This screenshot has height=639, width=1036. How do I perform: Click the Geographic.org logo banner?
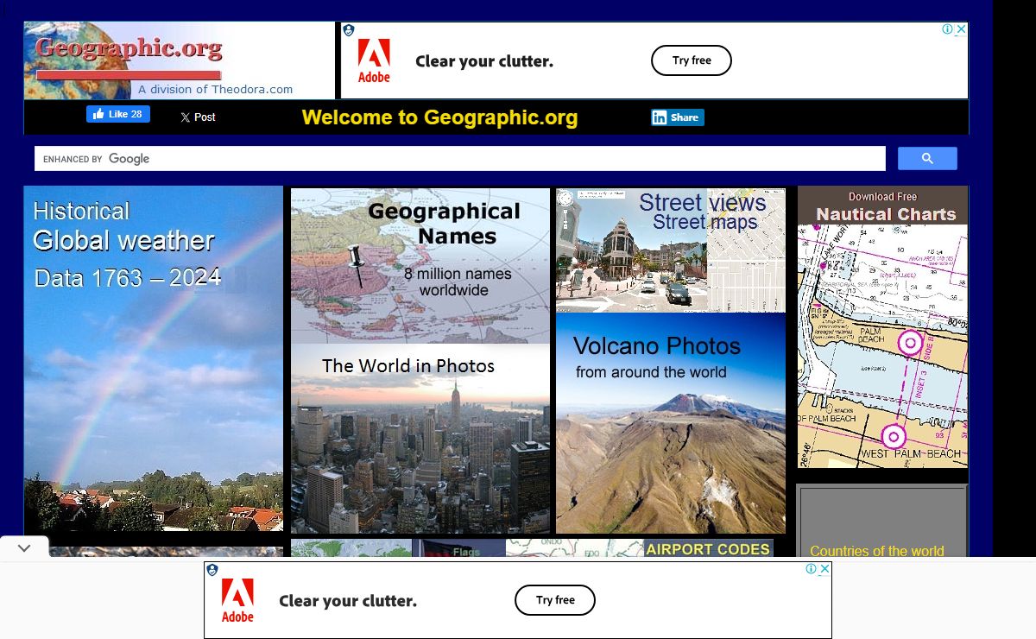(x=179, y=60)
